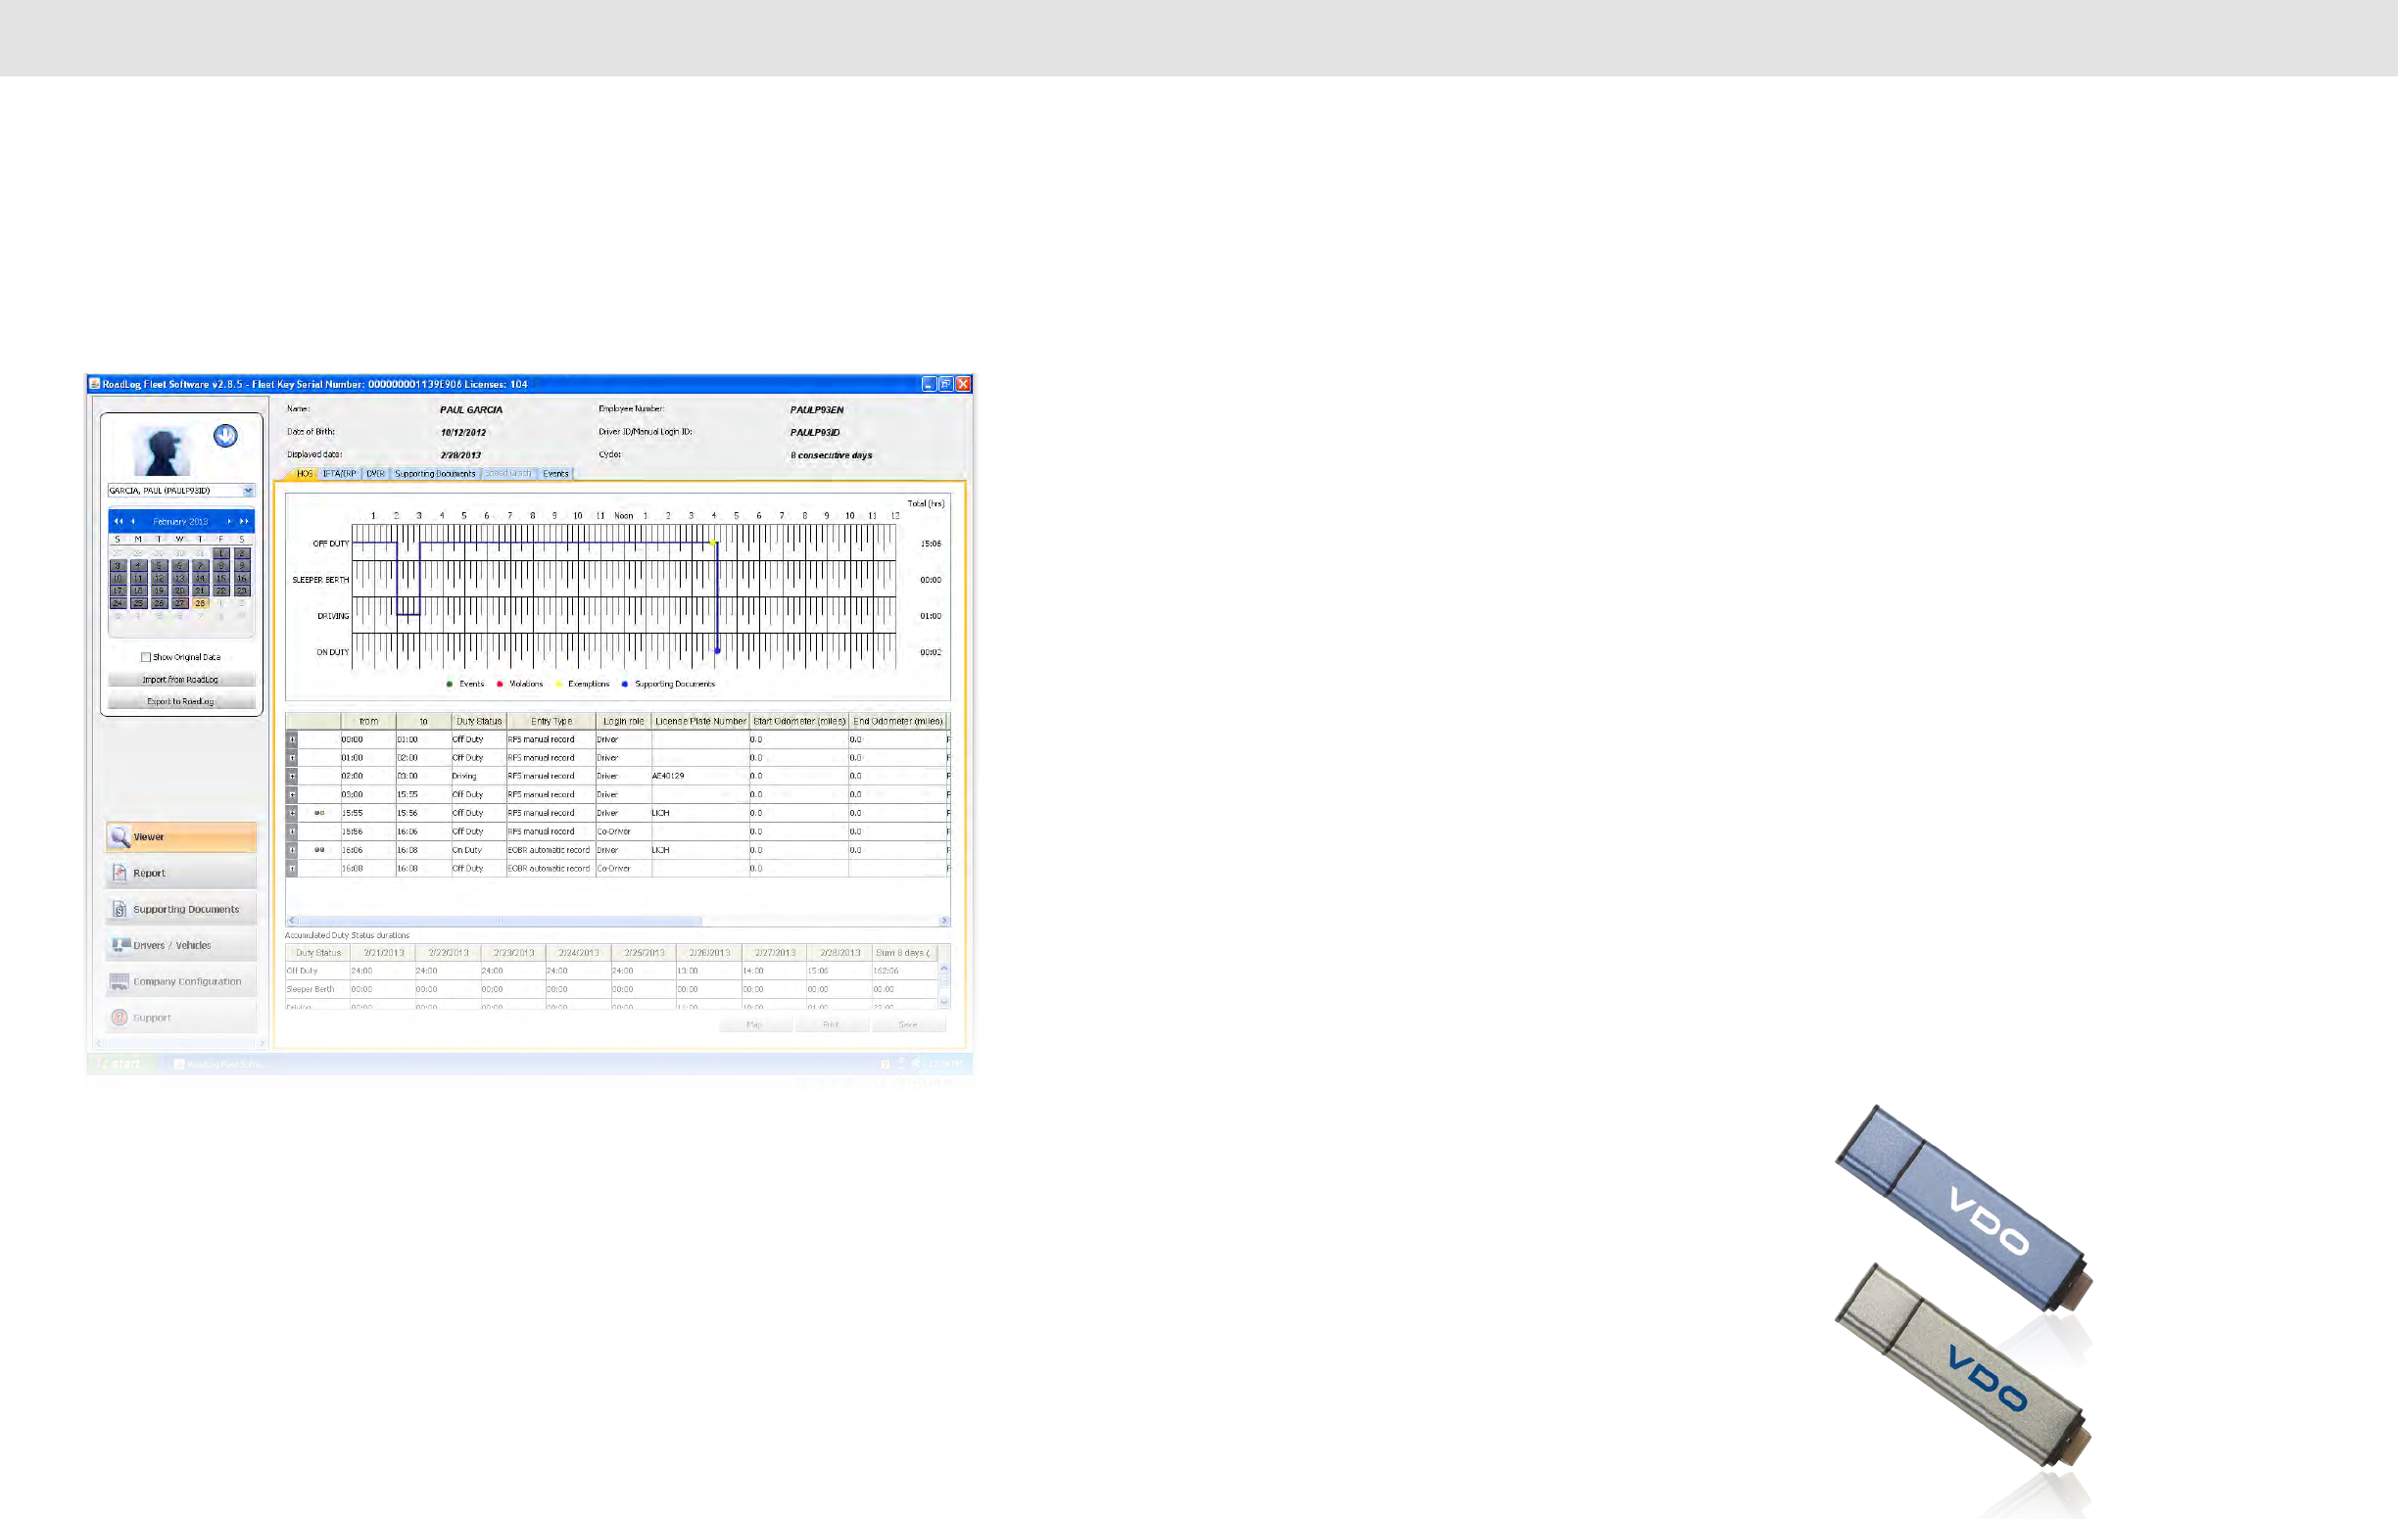
Task: Open the driver selection dropdown
Action: tap(248, 491)
